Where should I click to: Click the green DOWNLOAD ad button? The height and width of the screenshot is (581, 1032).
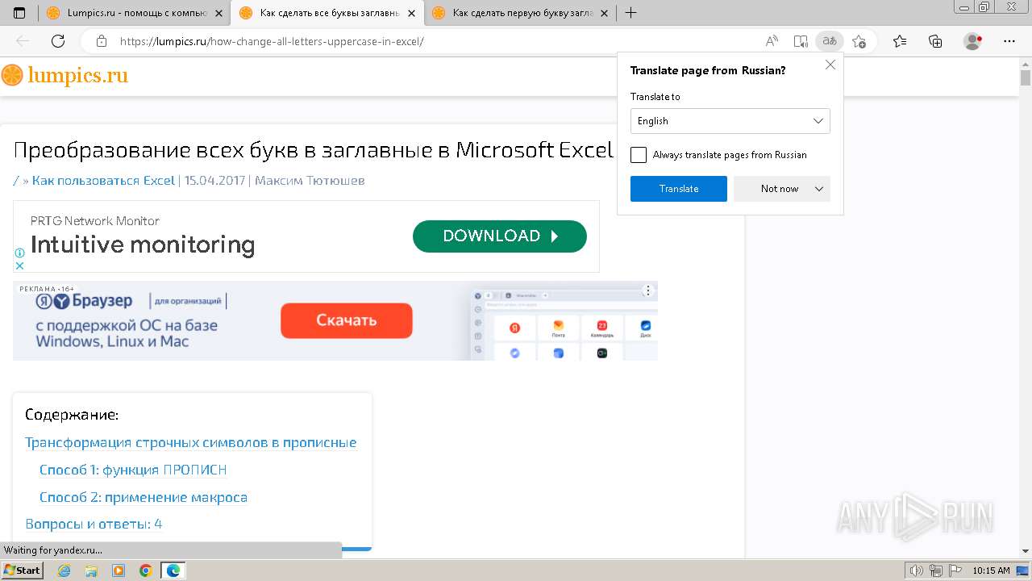500,236
